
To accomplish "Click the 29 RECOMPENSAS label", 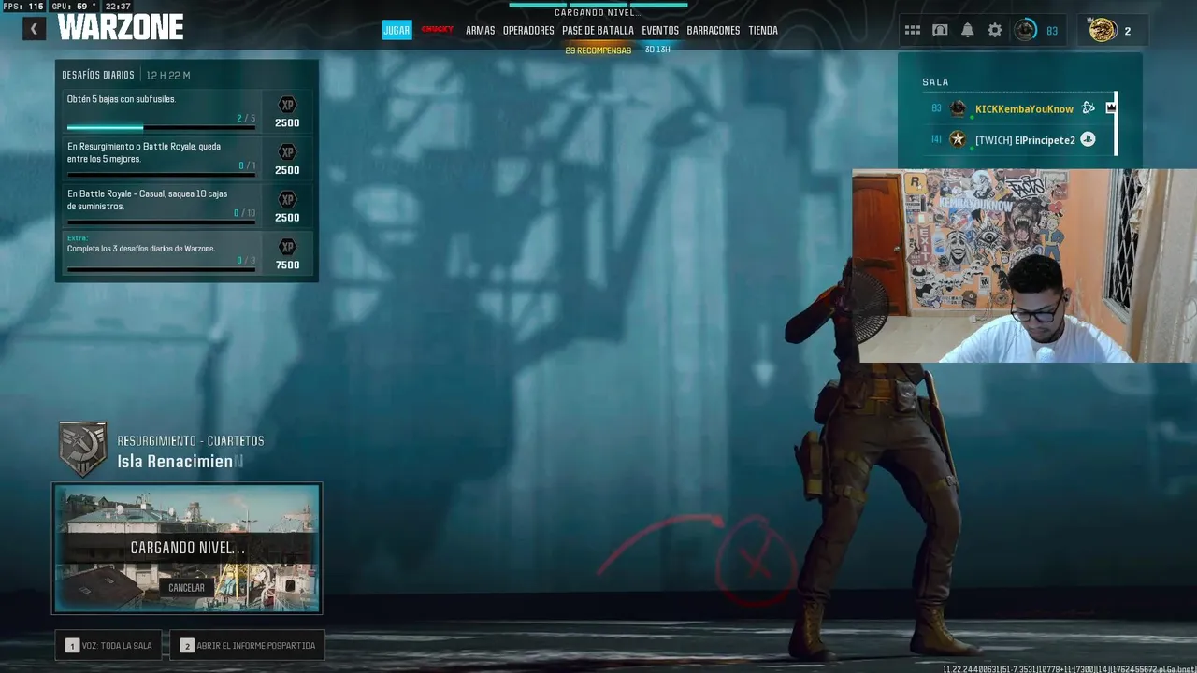I will (x=598, y=50).
